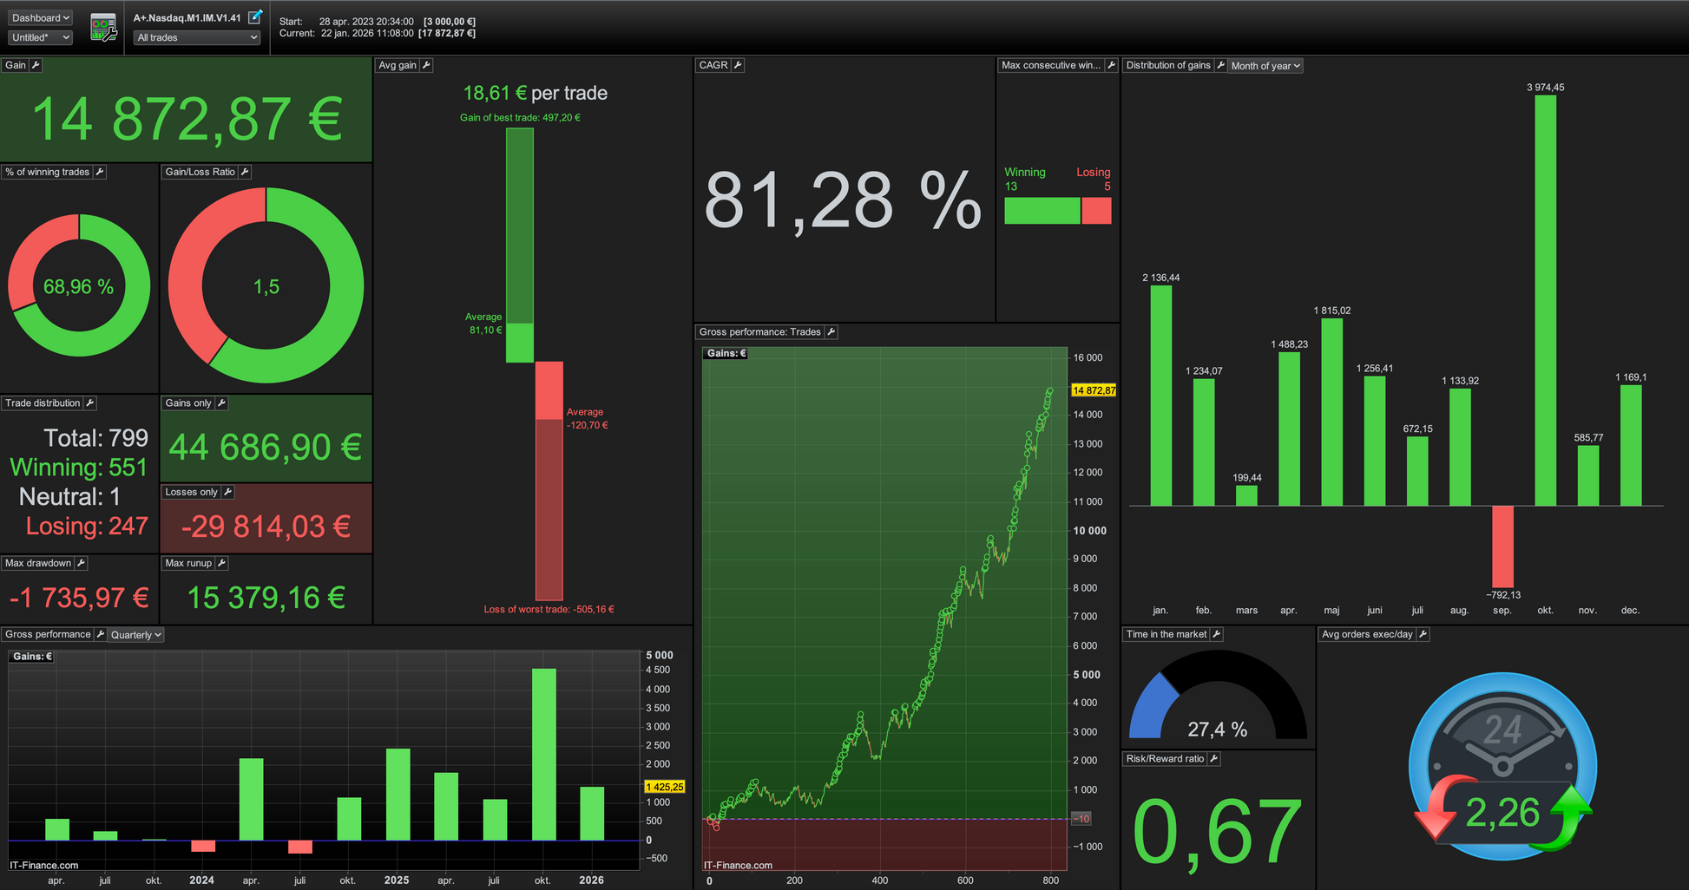Image resolution: width=1689 pixels, height=890 pixels.
Task: Click the Max drawdown wrench icon
Action: pos(81,563)
